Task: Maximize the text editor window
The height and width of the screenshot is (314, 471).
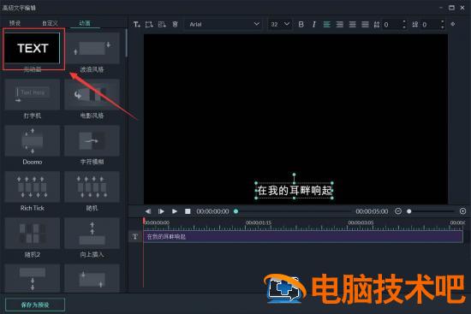Action: click(x=451, y=8)
